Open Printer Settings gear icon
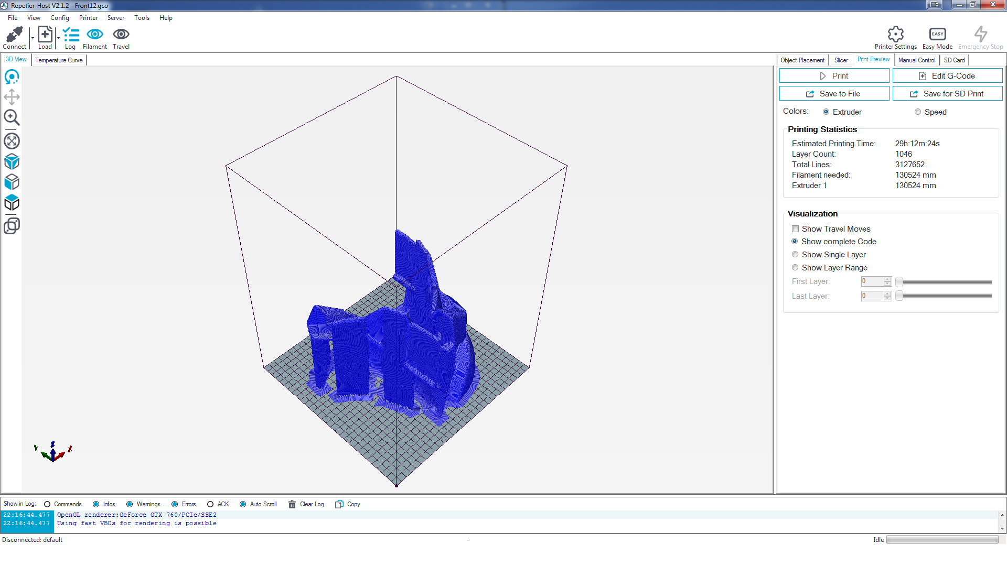The width and height of the screenshot is (1007, 566). point(895,35)
